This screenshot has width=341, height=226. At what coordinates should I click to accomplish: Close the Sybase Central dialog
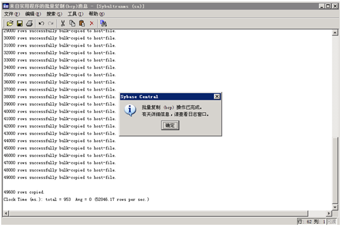[x=217, y=97]
